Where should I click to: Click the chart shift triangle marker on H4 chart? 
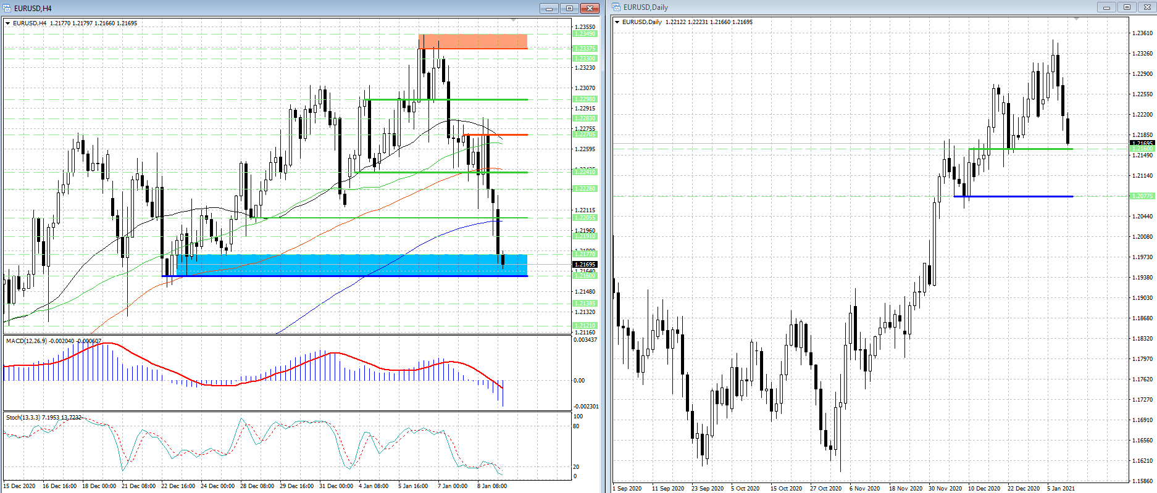tap(513, 20)
